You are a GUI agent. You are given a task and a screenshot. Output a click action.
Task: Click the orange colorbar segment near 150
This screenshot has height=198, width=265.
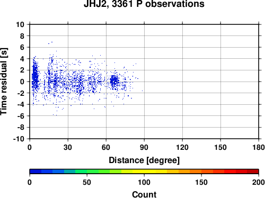(x=201, y=172)
